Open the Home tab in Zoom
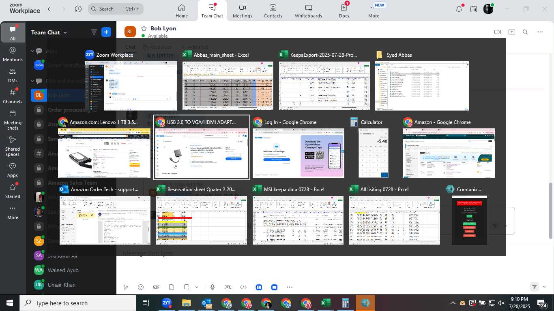This screenshot has width=554, height=311. tap(181, 11)
